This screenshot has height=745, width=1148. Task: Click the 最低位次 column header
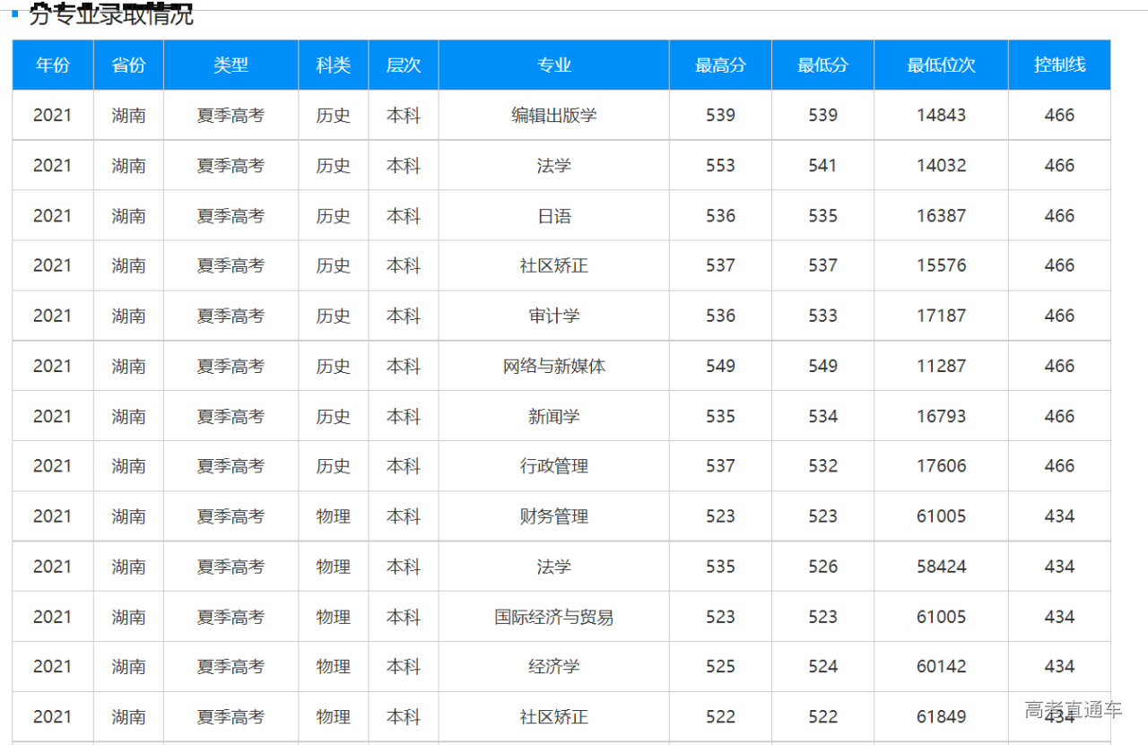click(x=941, y=65)
